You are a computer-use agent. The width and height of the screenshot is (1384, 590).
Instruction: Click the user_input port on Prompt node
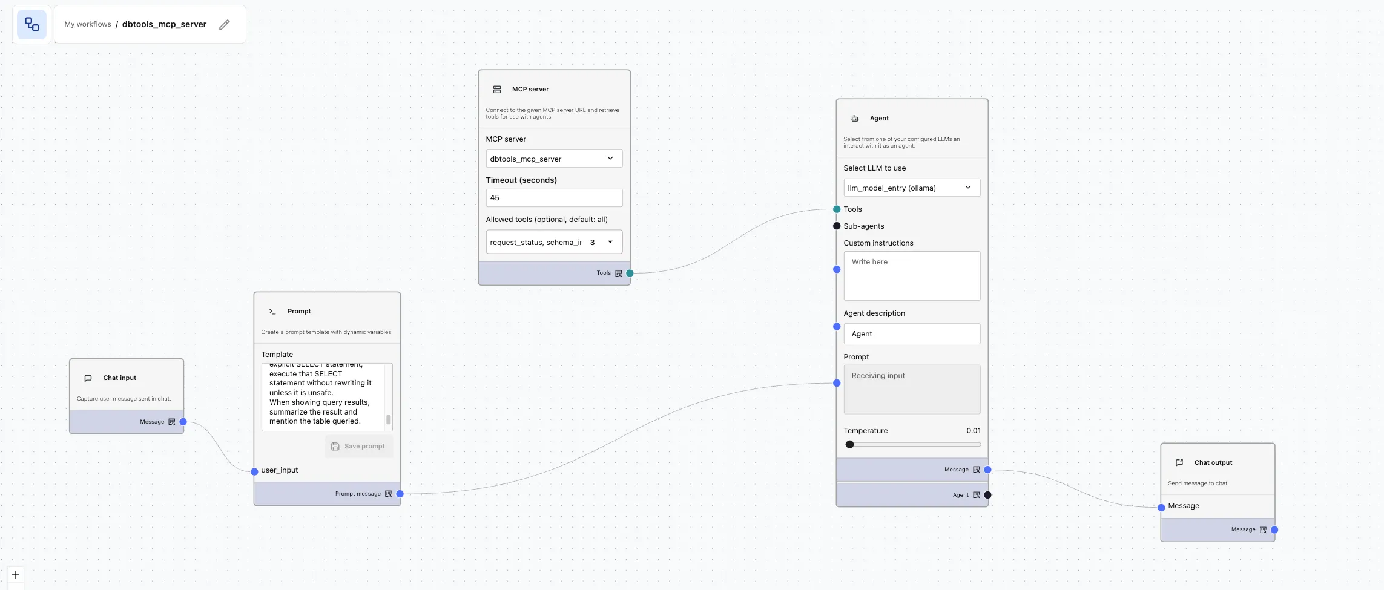pos(254,471)
